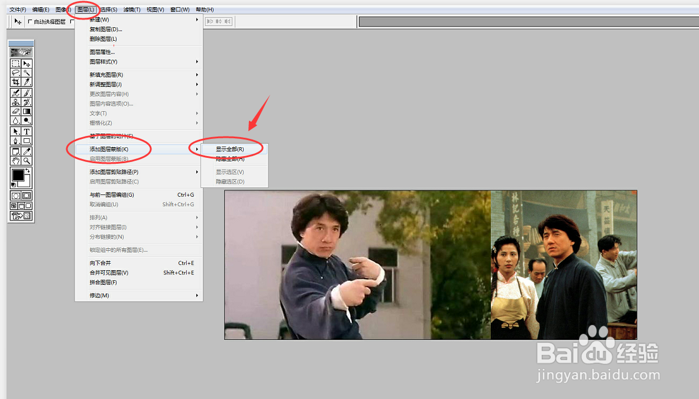Select the Magic Wand tool
699x399 pixels.
[x=27, y=73]
